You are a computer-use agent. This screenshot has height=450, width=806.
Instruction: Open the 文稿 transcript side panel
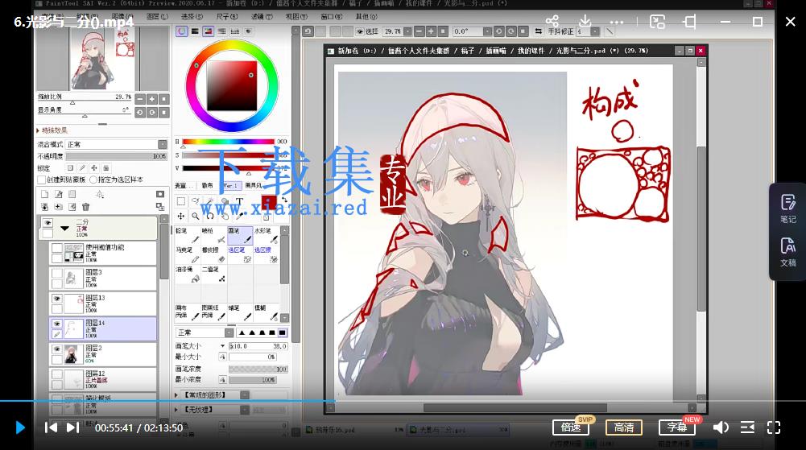[x=788, y=252]
